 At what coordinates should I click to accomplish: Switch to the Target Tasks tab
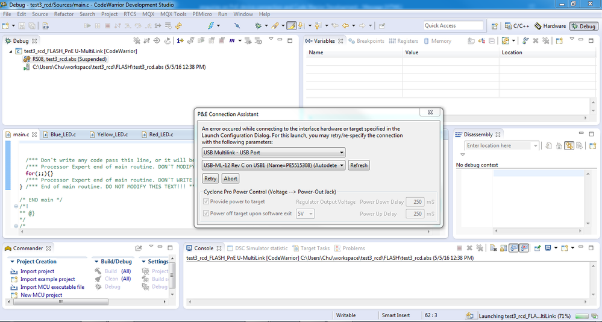point(311,248)
